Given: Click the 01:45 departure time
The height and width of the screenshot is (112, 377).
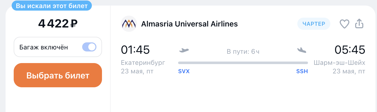Looking at the screenshot, I should [x=135, y=50].
